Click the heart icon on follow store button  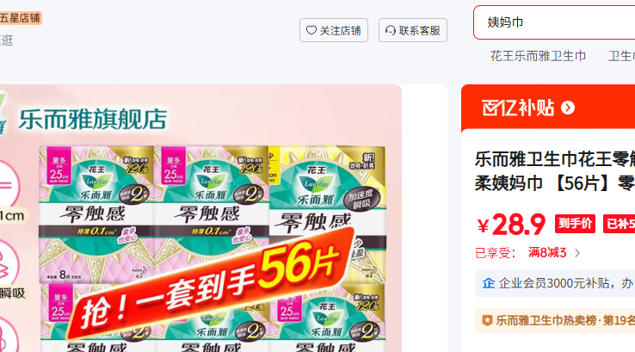311,30
